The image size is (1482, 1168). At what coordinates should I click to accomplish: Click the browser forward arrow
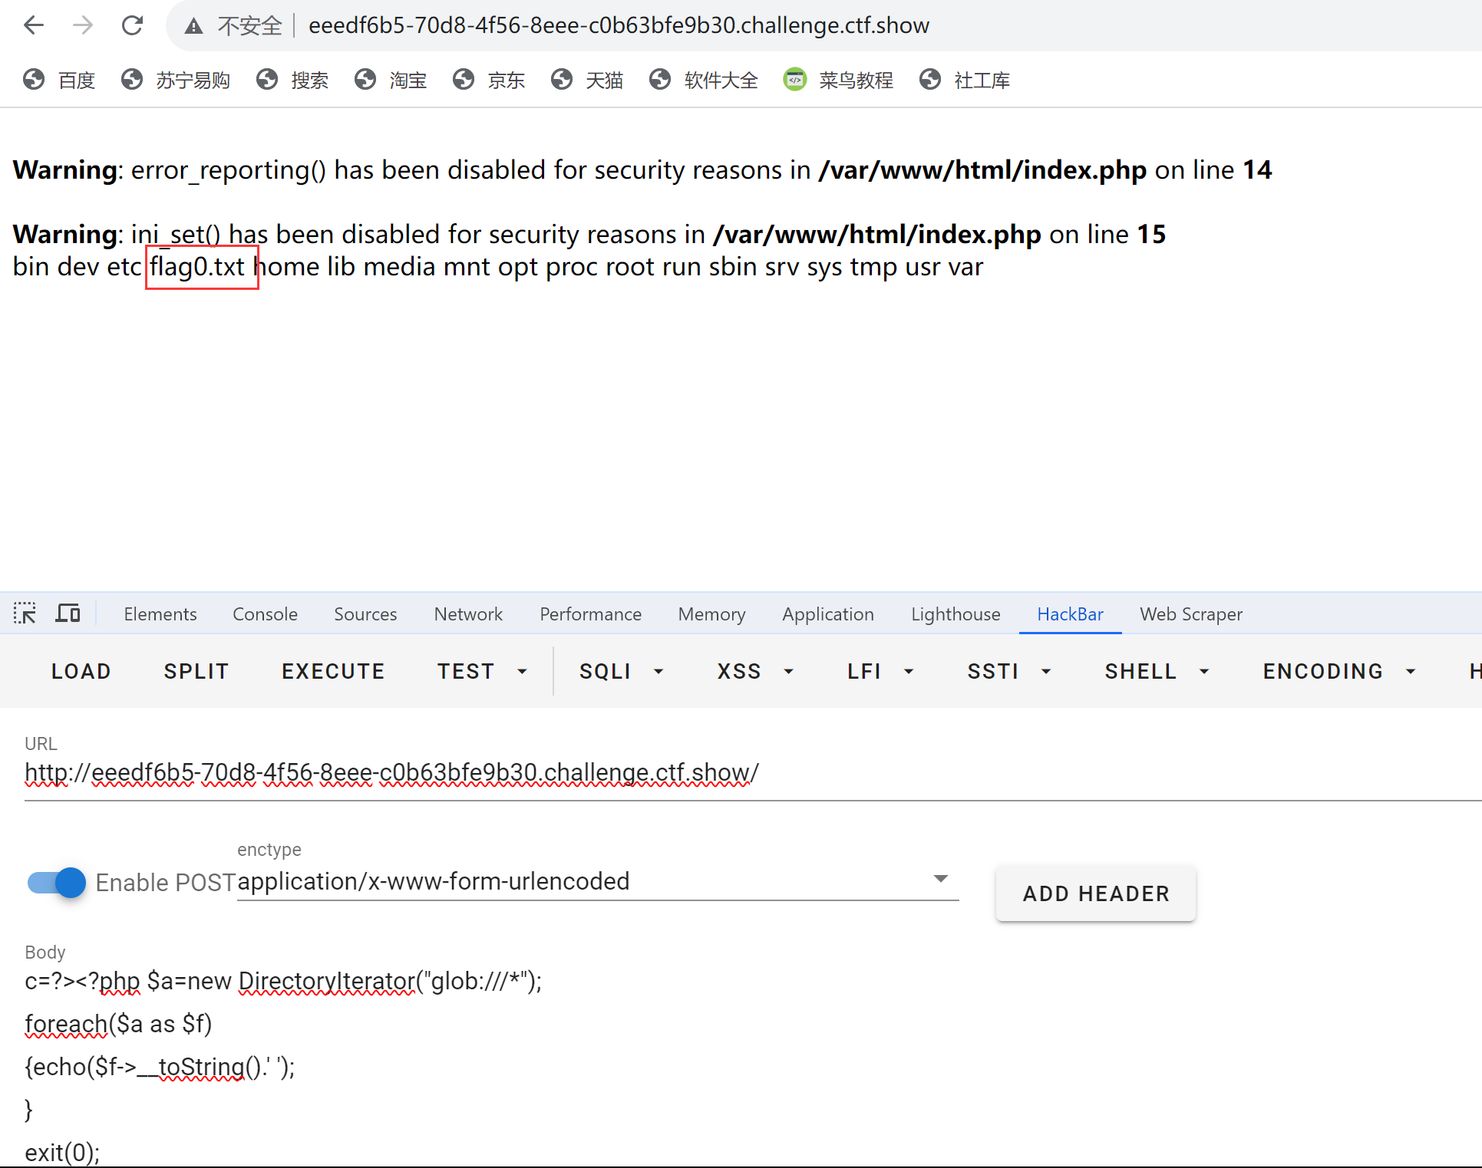pyautogui.click(x=83, y=25)
